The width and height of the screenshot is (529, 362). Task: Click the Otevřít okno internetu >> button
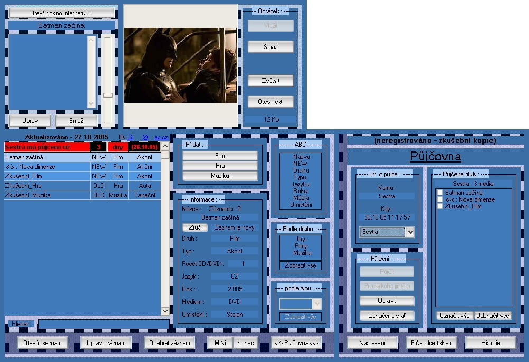click(x=61, y=13)
